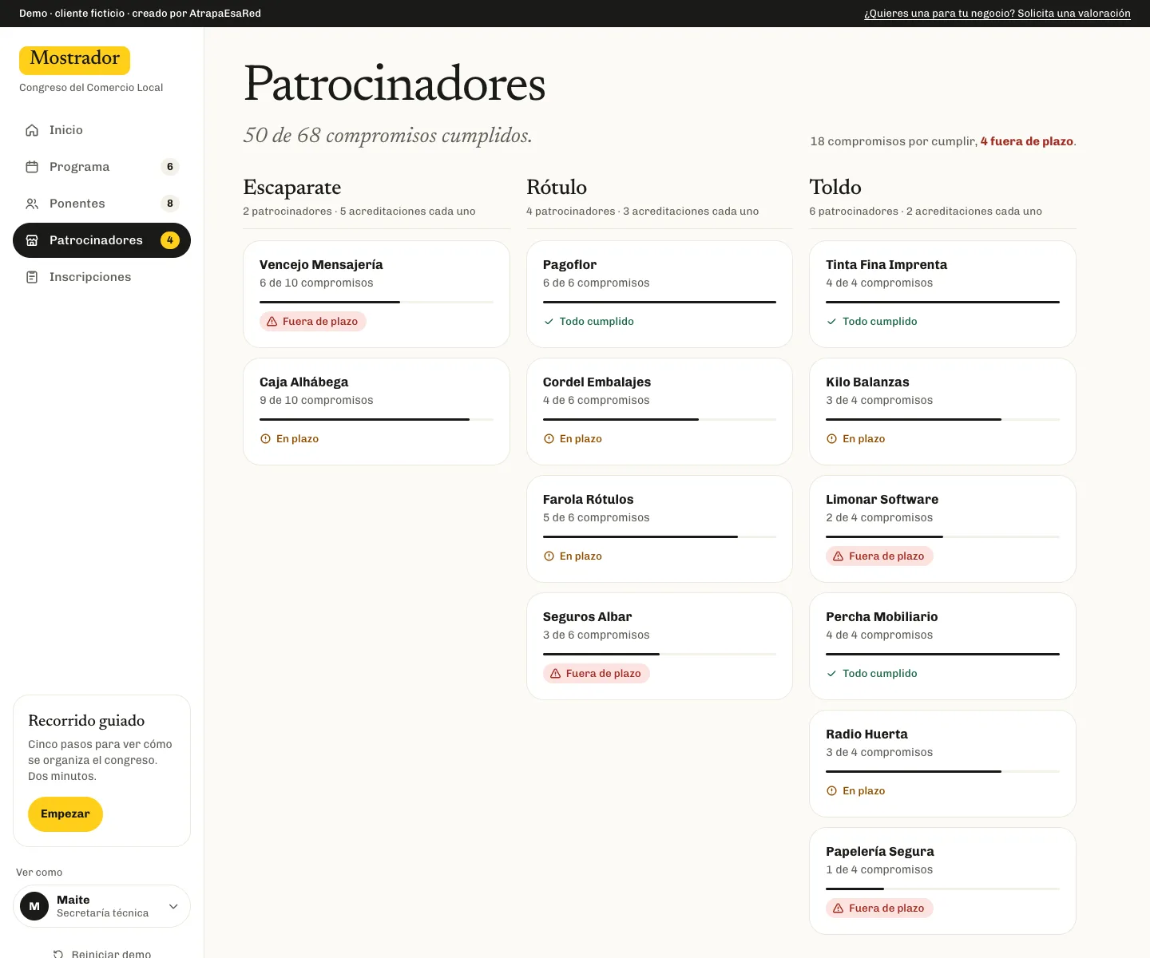Click the warning icon on Vencejo Mensajería
1150x958 pixels.
click(272, 322)
